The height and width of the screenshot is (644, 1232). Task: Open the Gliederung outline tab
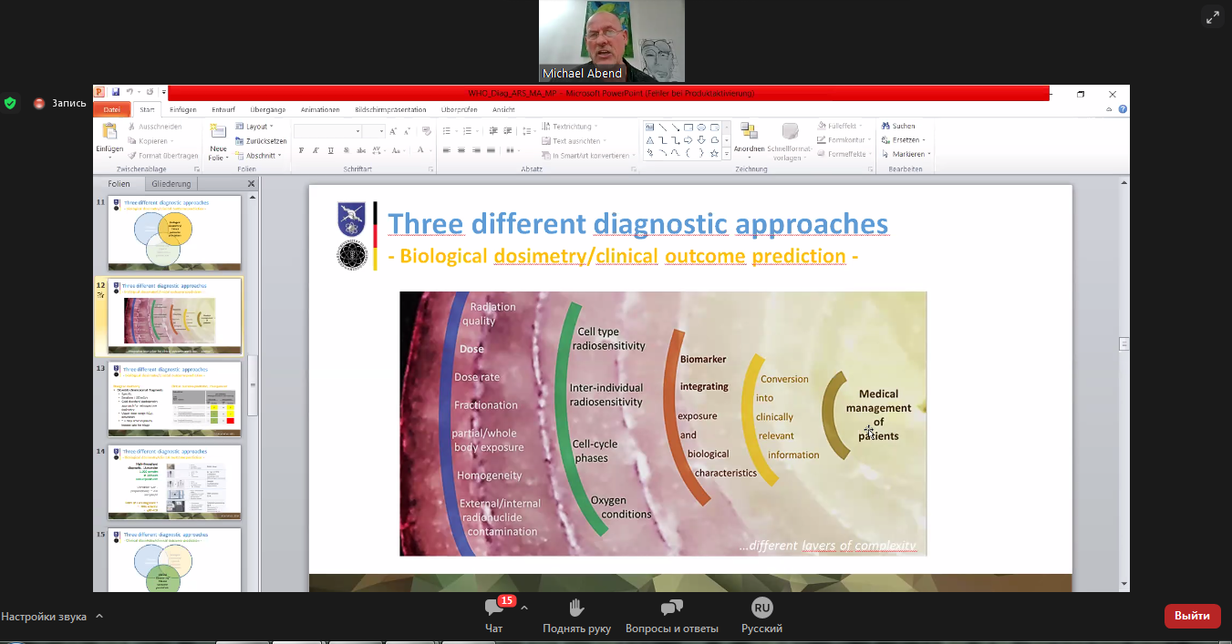[171, 184]
